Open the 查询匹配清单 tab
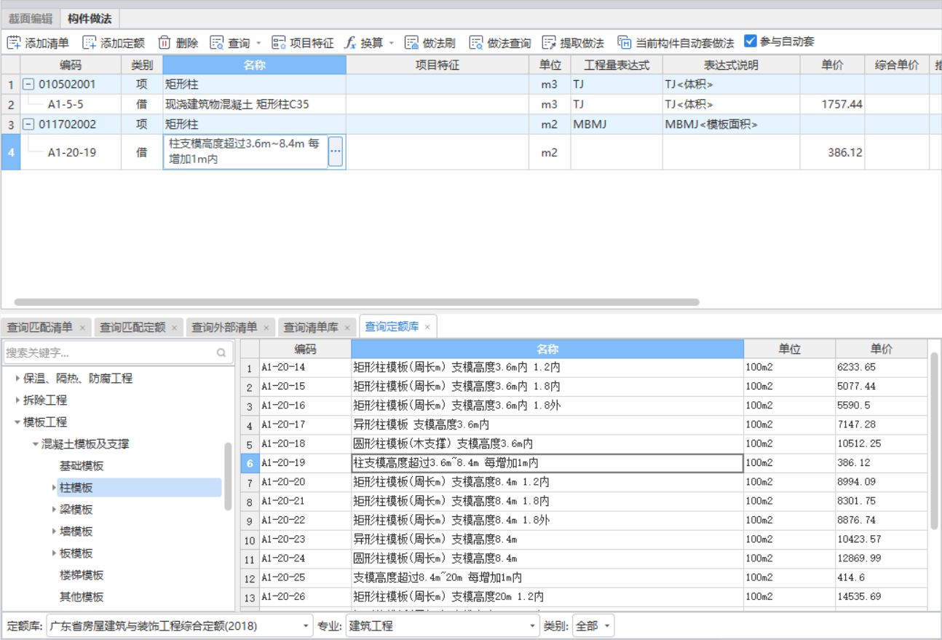Screen dimensions: 942x640 pyautogui.click(x=40, y=328)
